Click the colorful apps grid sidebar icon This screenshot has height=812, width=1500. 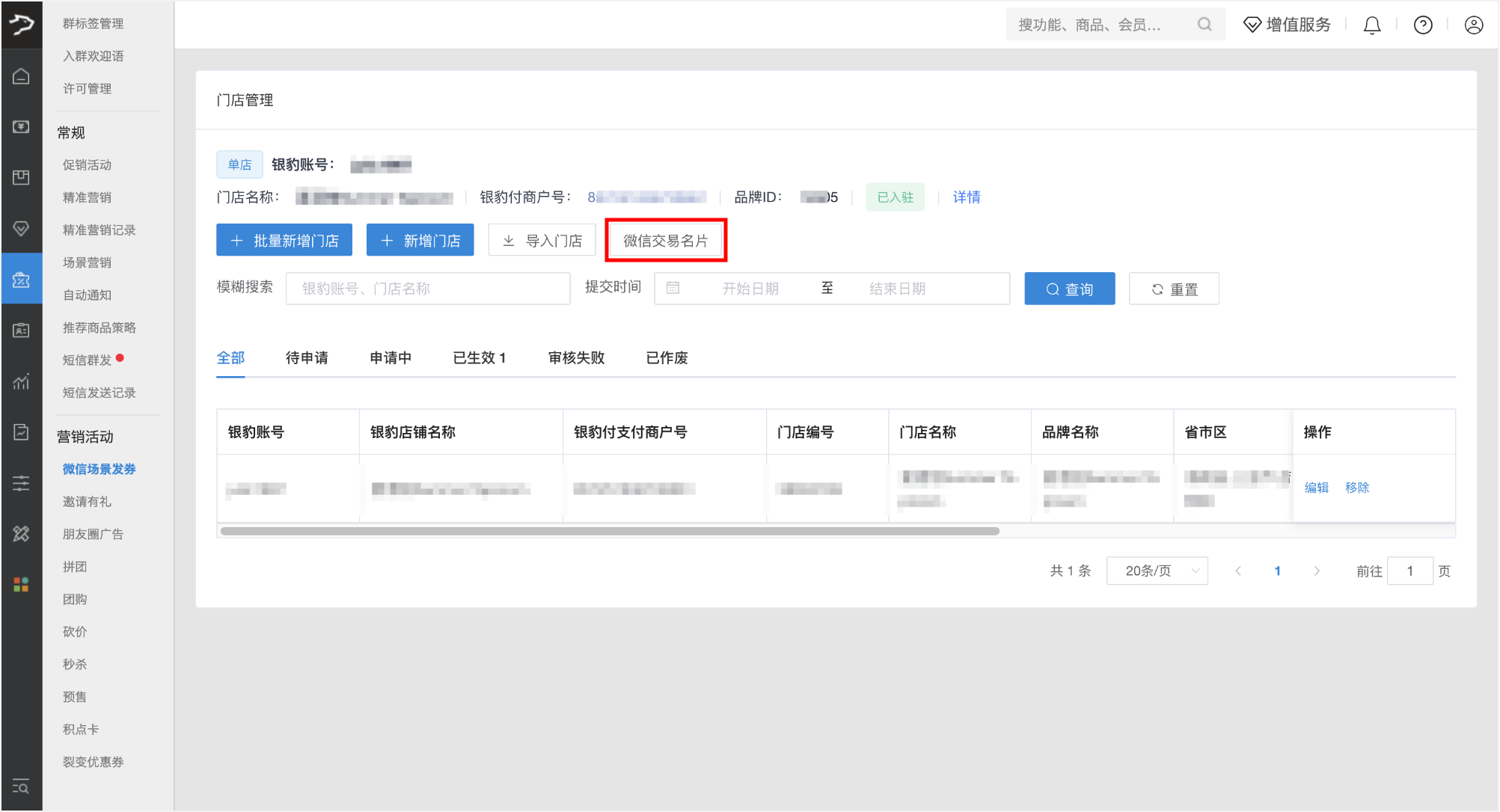[x=21, y=584]
